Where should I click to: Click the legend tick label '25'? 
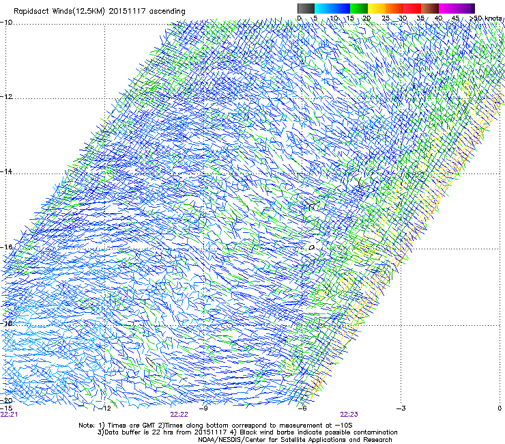(386, 18)
